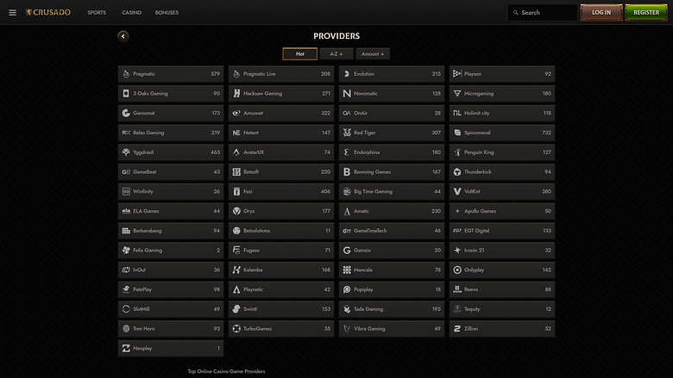Click the Microgaming icon

457,93
